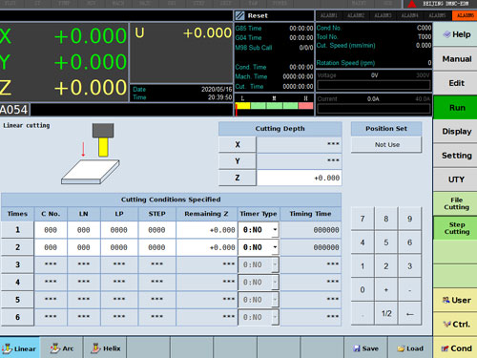The width and height of the screenshot is (477, 358).
Task: Click Timing Time field in row 2
Action: pos(310,247)
